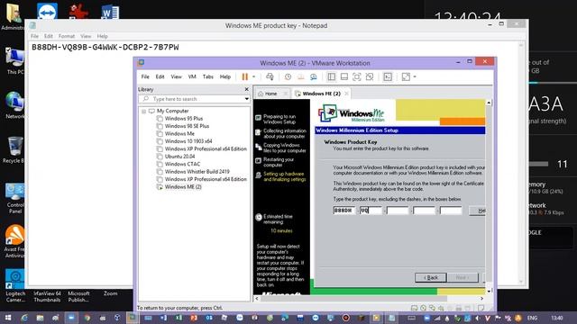Screen dimensions: 577x324
Task: Open the Notepad Help menu
Action: click(102, 36)
